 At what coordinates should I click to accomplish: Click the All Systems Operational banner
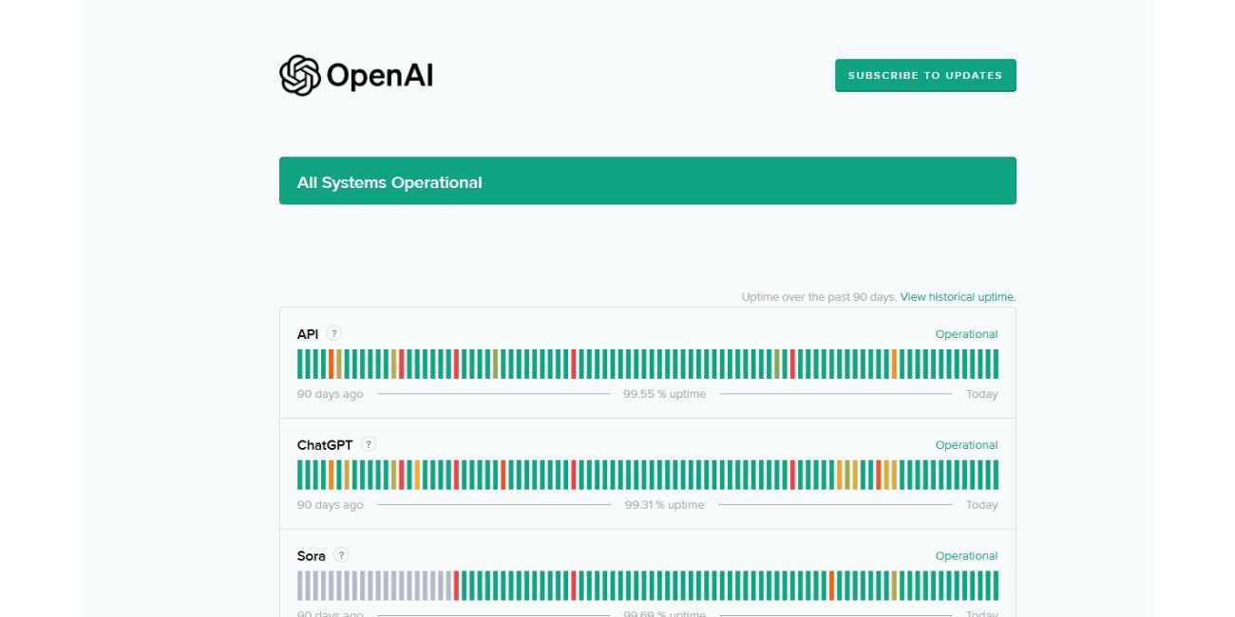point(647,181)
